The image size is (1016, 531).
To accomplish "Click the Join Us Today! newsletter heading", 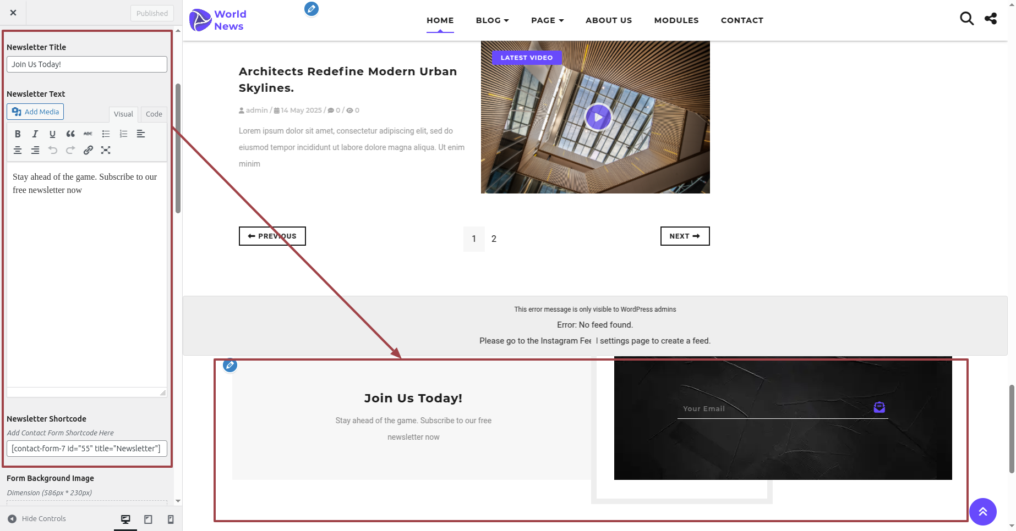I will click(413, 398).
